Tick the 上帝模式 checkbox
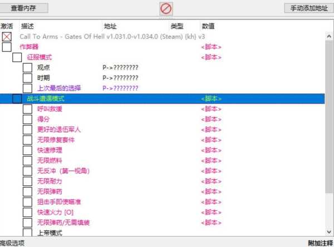Image resolution: width=334 pixels, height=247 pixels. pyautogui.click(x=27, y=233)
